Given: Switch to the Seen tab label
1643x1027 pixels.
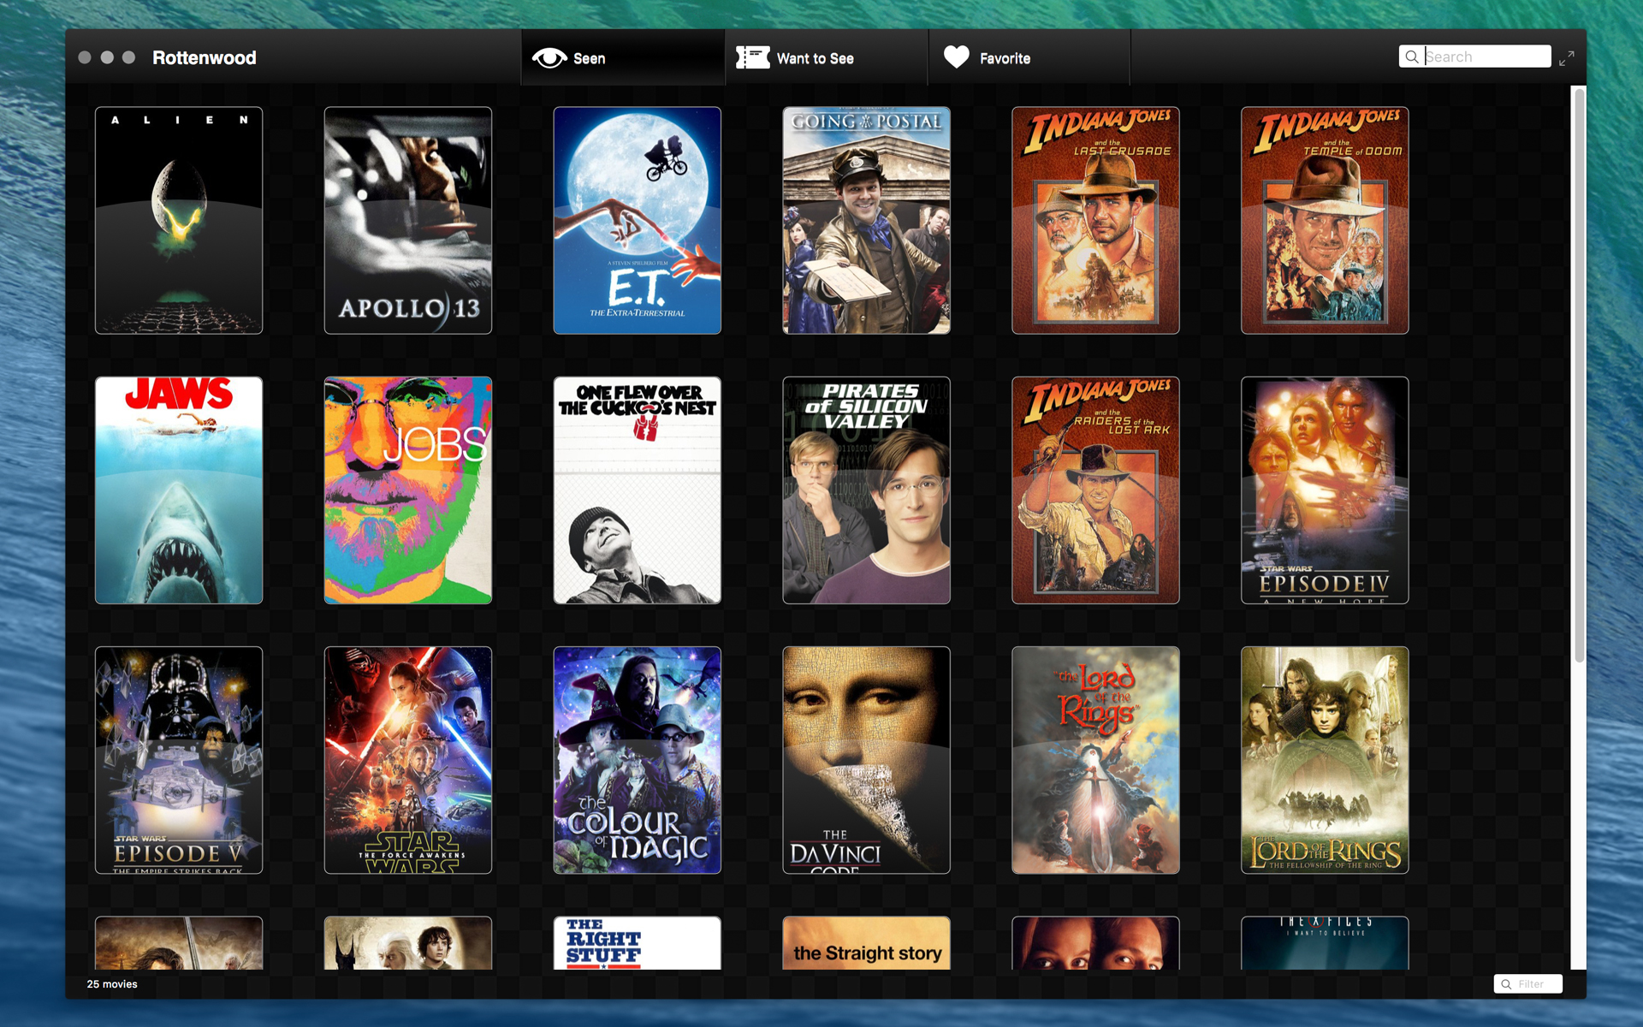Looking at the screenshot, I should coord(589,58).
